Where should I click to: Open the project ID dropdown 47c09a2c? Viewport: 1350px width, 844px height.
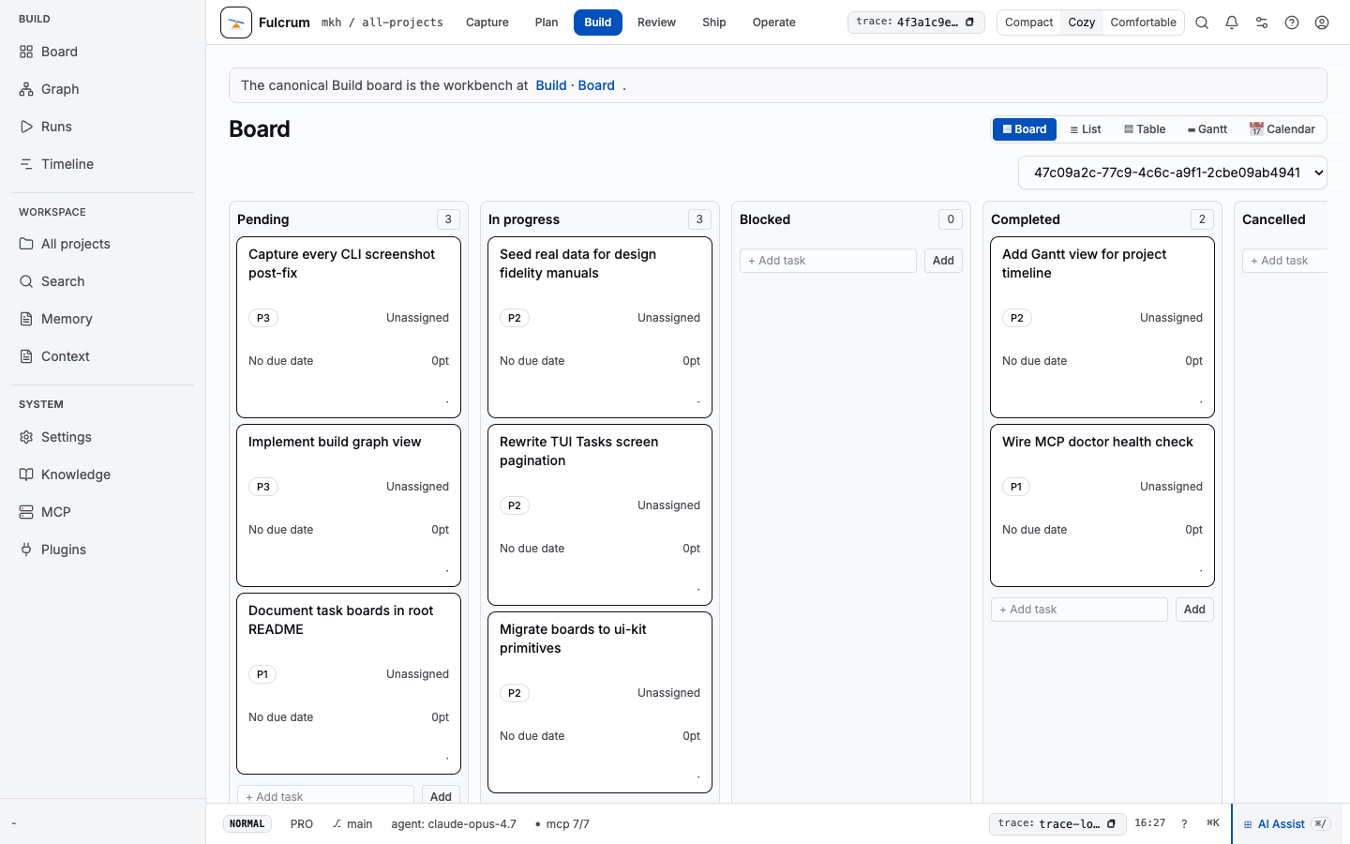[1173, 173]
